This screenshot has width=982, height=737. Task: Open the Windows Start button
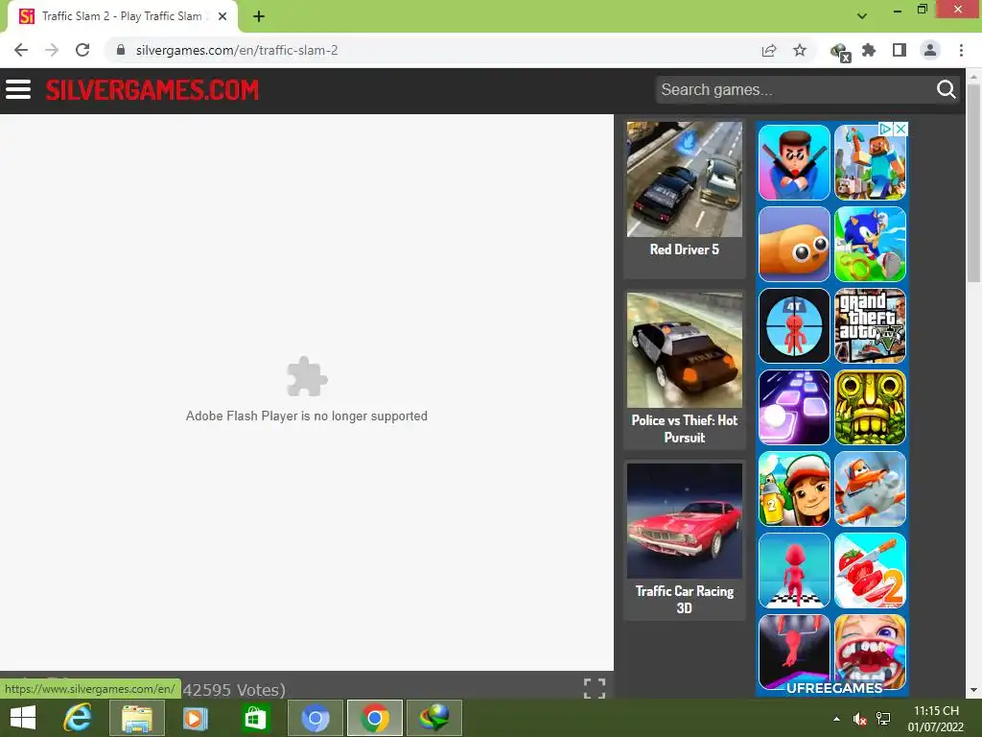pos(23,718)
